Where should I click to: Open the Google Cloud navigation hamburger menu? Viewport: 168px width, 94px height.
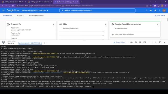point(3,10)
